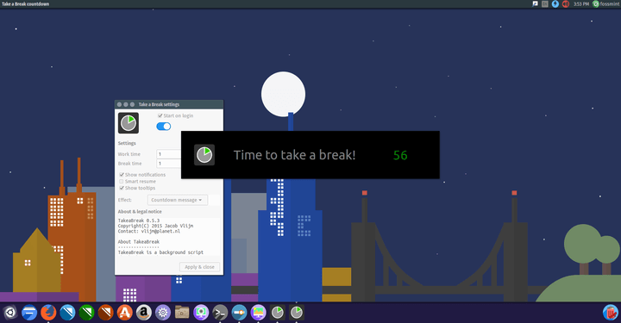Launch Firefox from the dock
Viewport: 621px width, 323px height.
(48, 313)
